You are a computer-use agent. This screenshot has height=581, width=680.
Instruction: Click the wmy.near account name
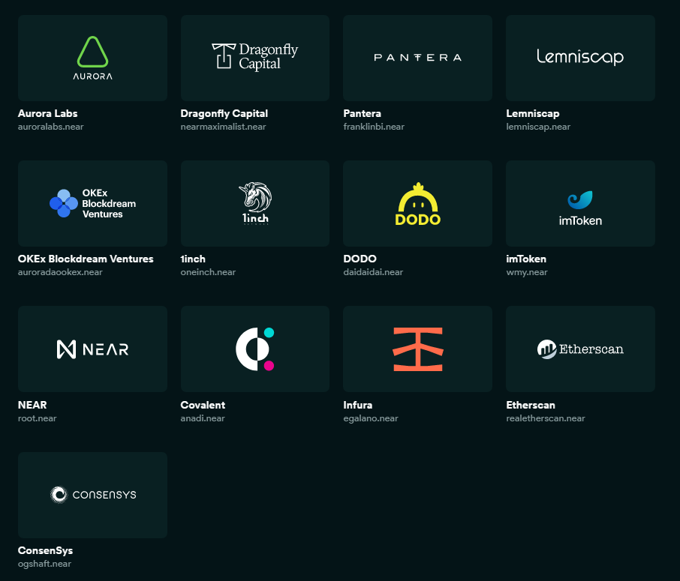pyautogui.click(x=527, y=273)
